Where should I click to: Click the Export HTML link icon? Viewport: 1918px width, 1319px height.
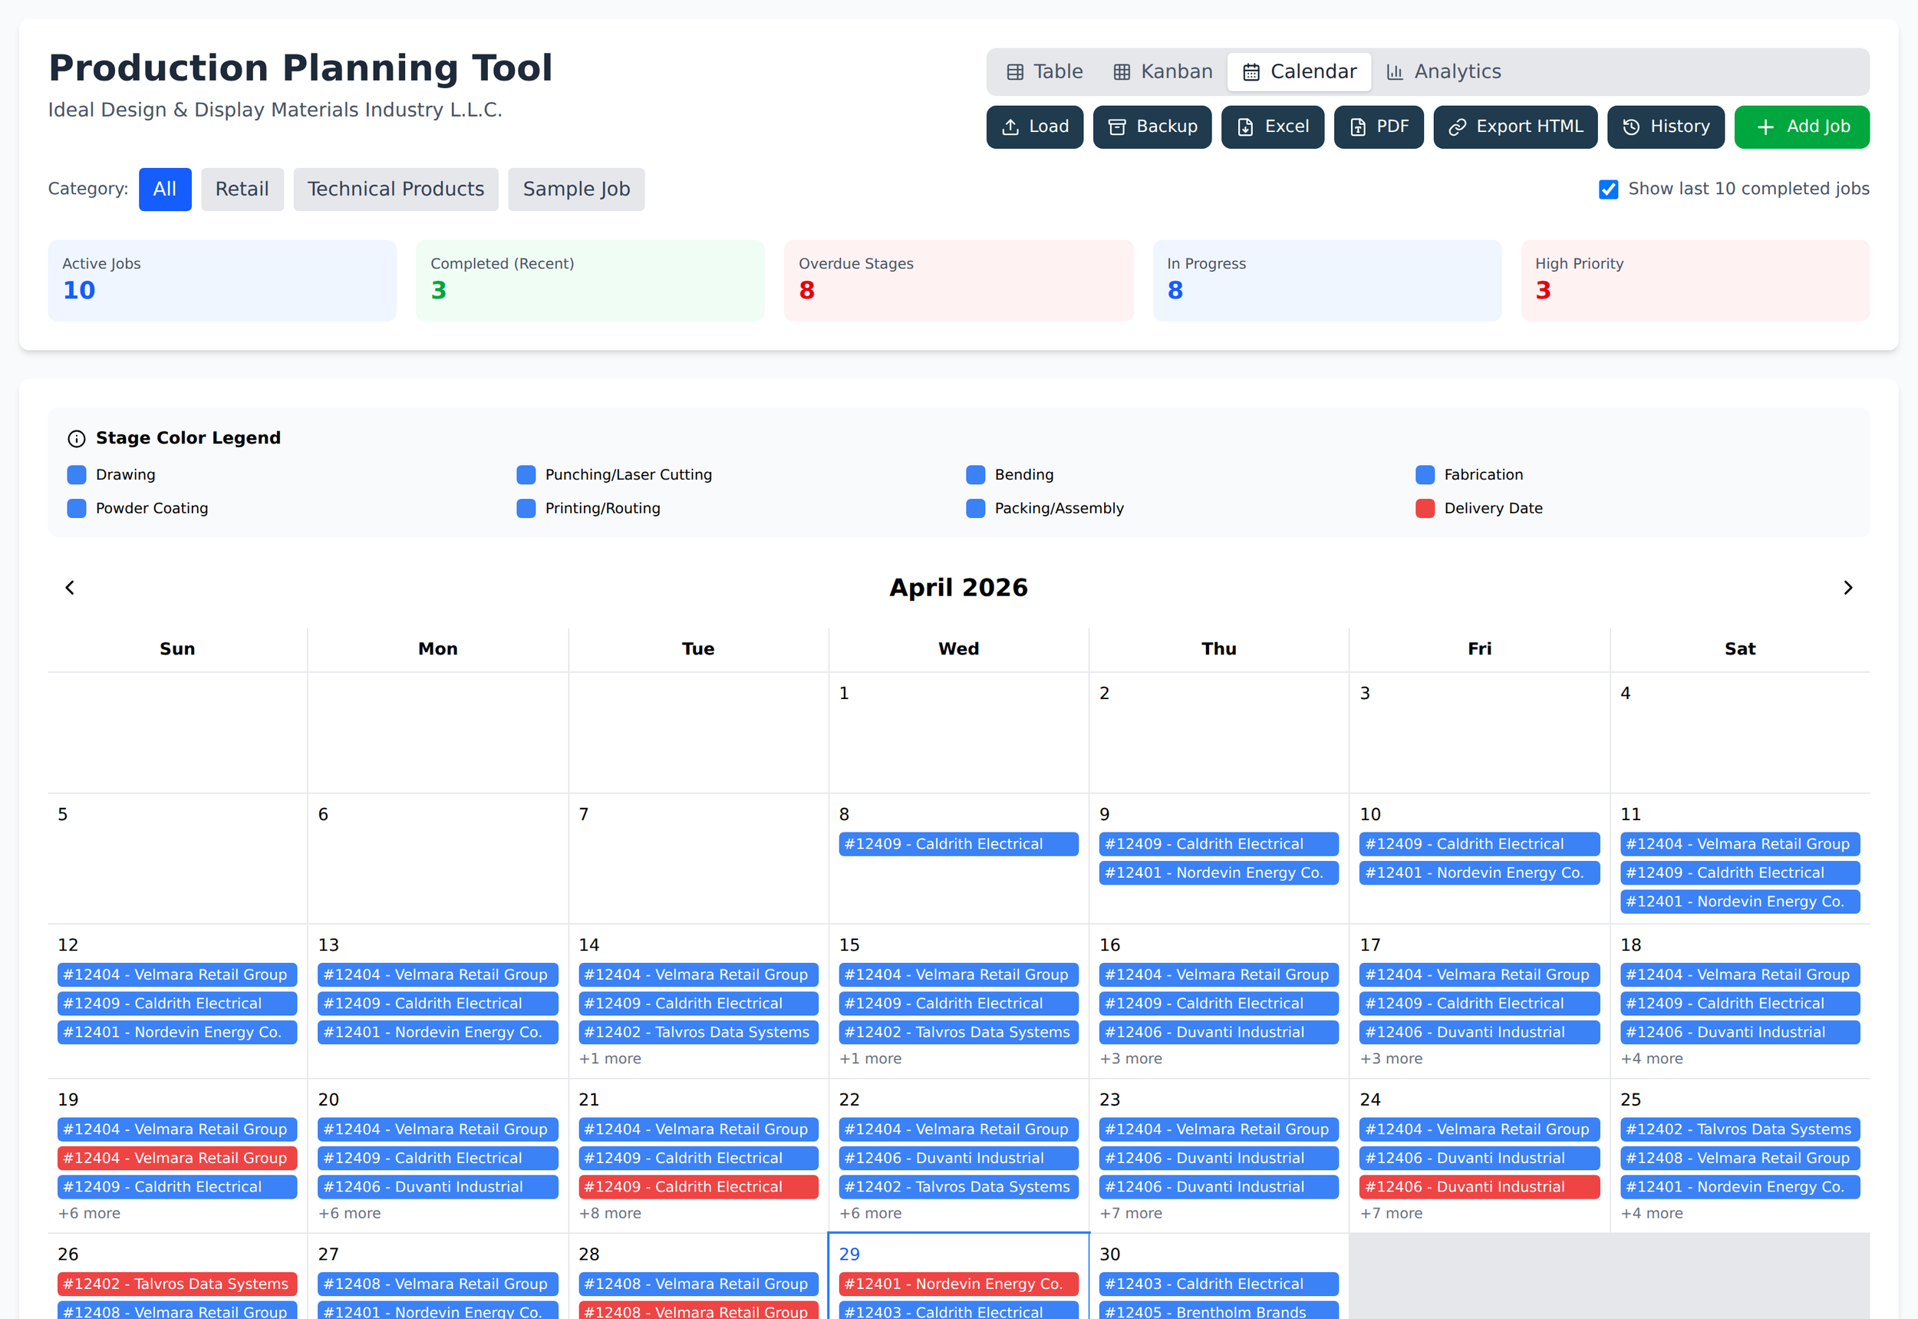pyautogui.click(x=1457, y=127)
